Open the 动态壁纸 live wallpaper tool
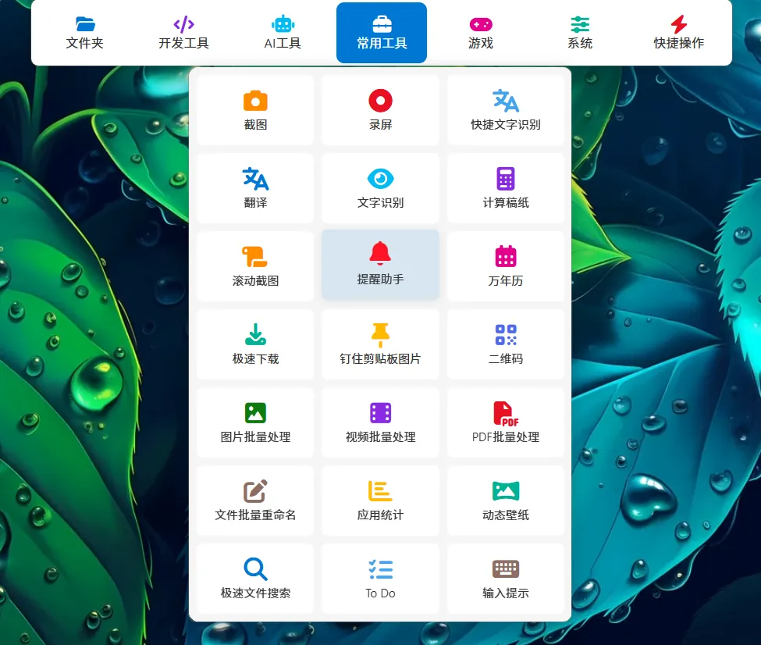Screen dimensions: 761x645 click(506, 501)
